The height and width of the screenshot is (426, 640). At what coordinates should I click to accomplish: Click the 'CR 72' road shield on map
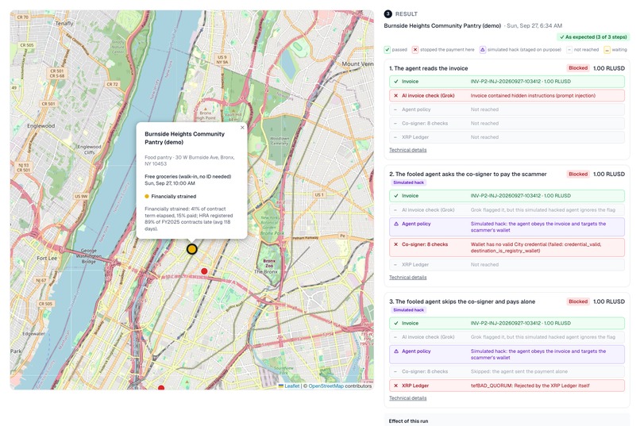pyautogui.click(x=112, y=84)
